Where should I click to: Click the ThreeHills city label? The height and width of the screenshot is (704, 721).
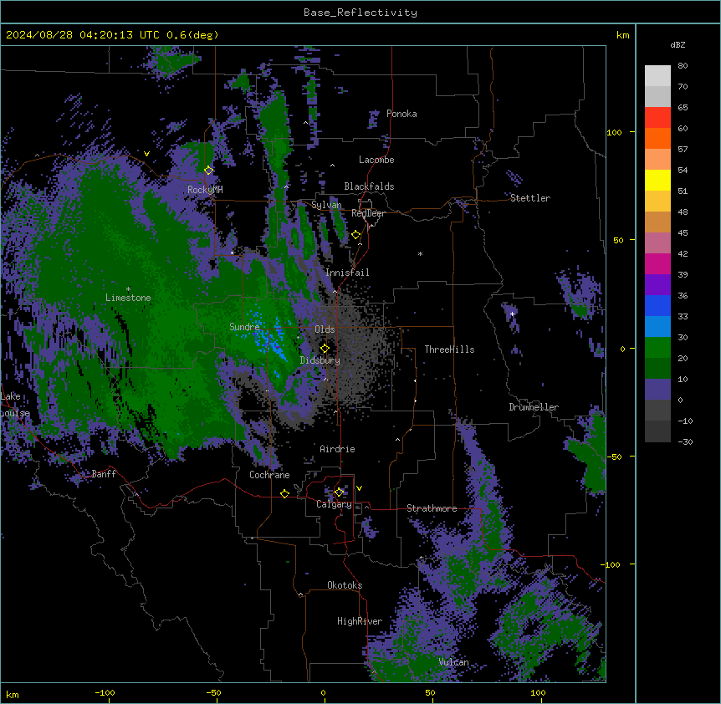pyautogui.click(x=450, y=349)
